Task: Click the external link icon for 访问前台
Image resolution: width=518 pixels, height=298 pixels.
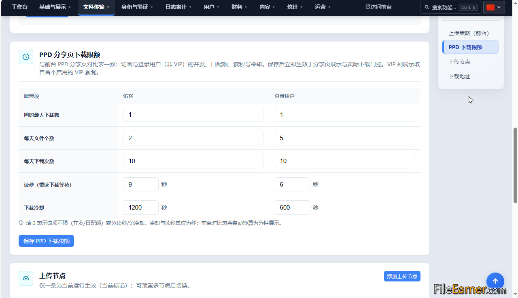Action: [x=368, y=7]
